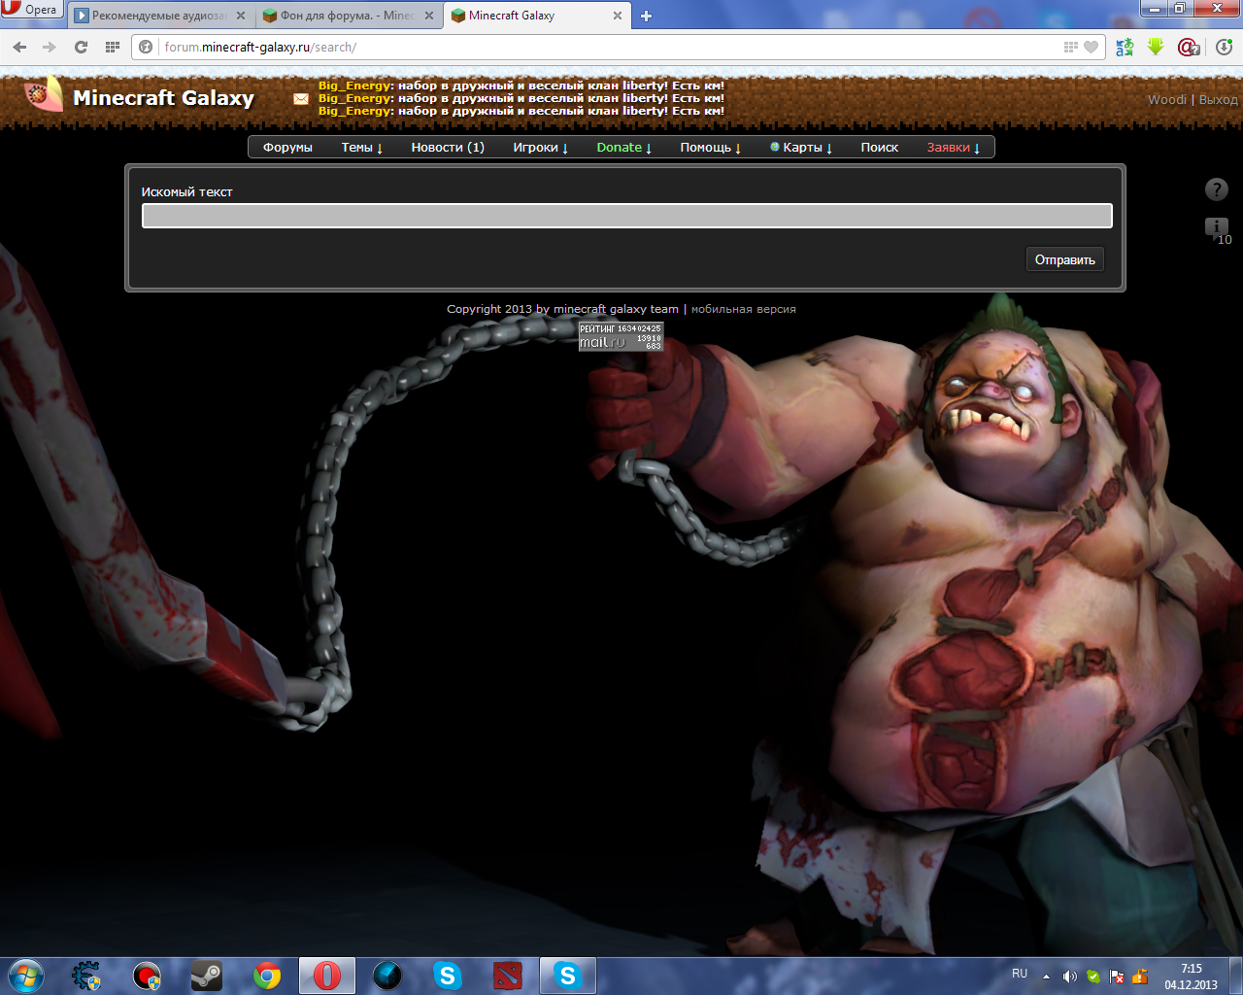This screenshot has width=1243, height=995.
Task: Open the dark blue cube taskbar app
Action: (387, 976)
